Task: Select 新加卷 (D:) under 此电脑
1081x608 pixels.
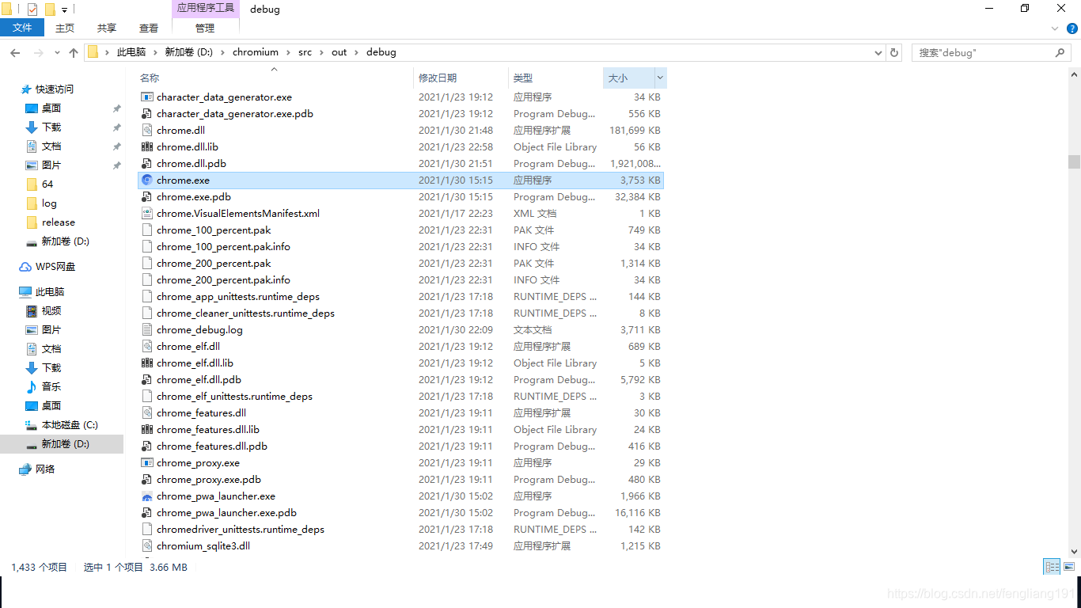Action: (62, 444)
